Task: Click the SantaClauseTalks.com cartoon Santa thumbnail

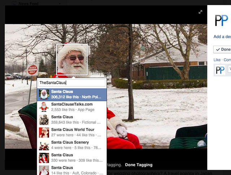Action: 44,107
